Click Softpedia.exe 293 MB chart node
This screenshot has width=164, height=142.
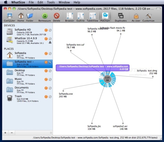coord(63,91)
